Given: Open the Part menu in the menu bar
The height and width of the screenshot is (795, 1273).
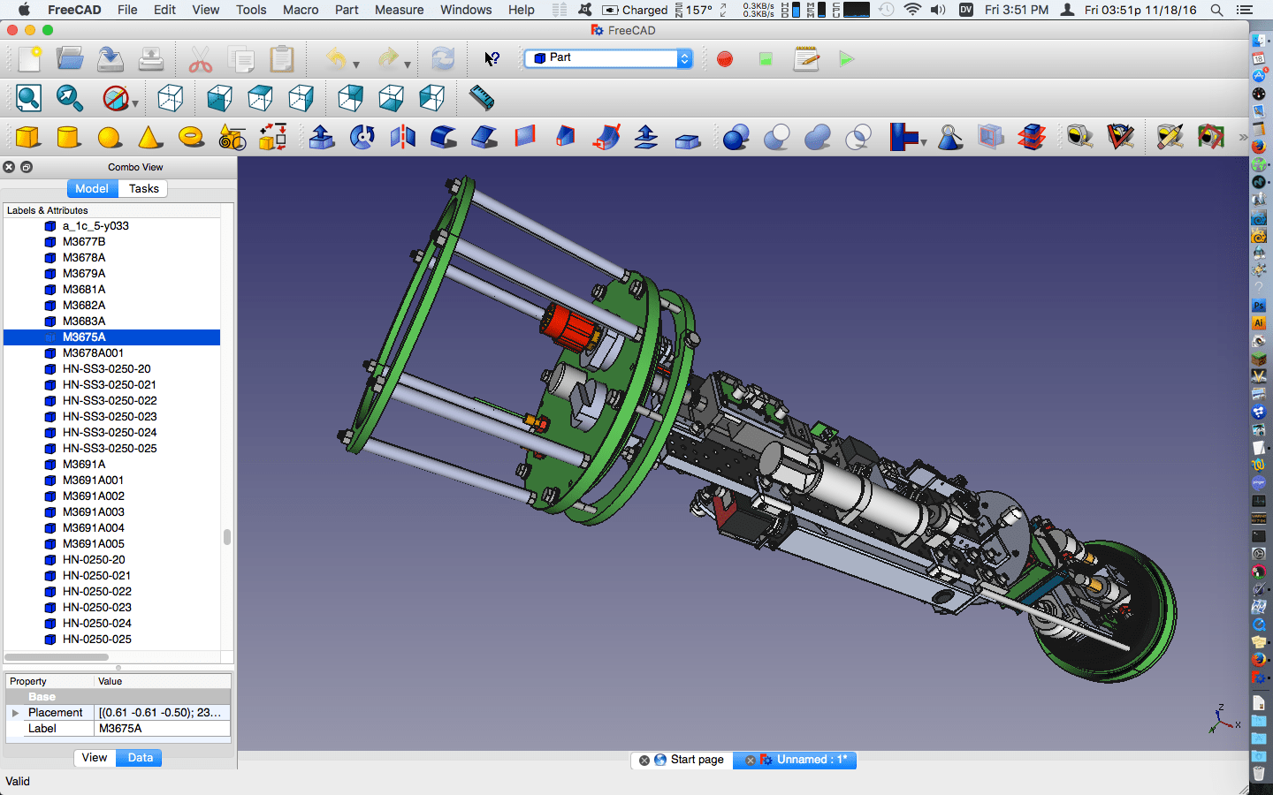Looking at the screenshot, I should pyautogui.click(x=347, y=10).
